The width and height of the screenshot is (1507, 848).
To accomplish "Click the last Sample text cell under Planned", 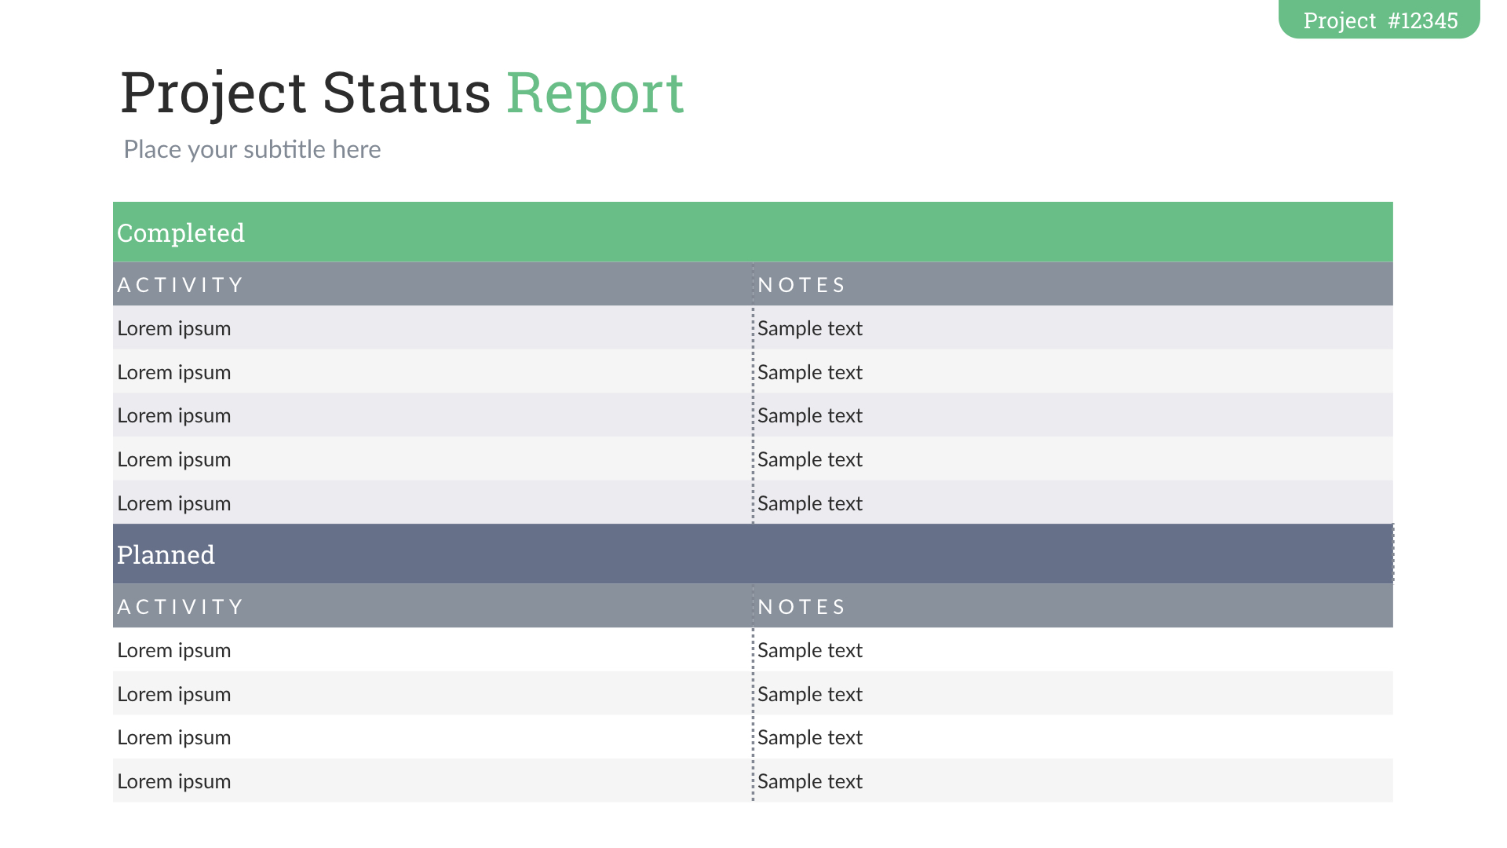I will pos(810,781).
